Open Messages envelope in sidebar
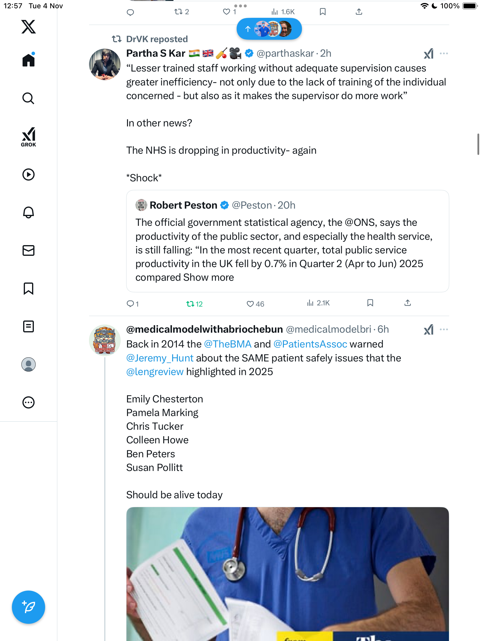 (29, 250)
